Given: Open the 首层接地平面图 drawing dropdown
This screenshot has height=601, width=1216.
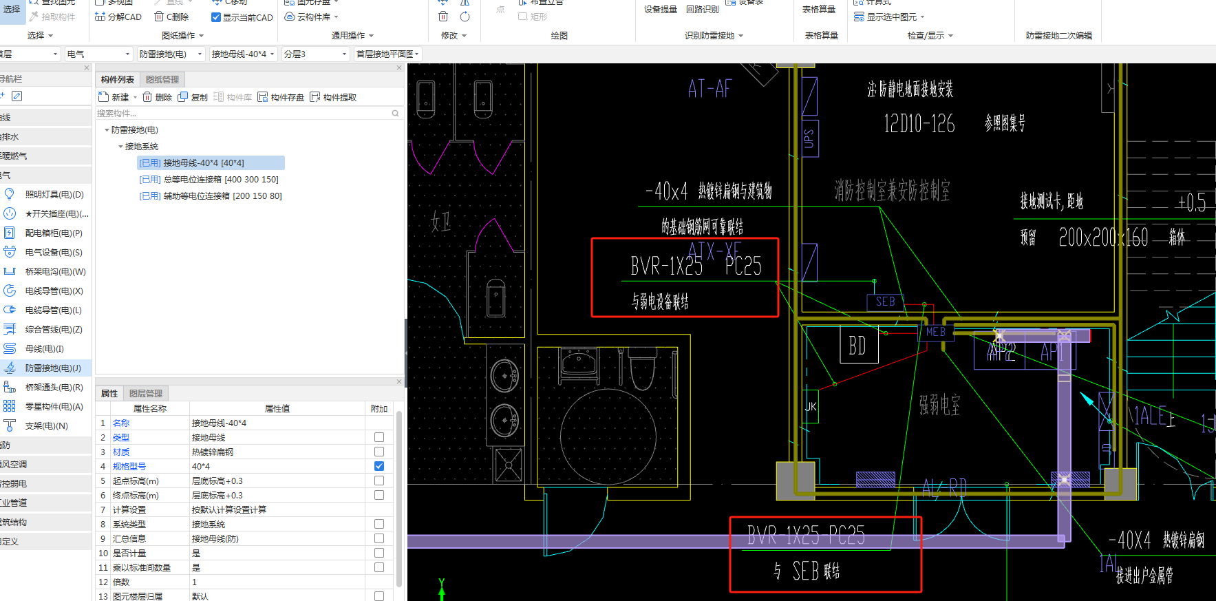Looking at the screenshot, I should click(x=387, y=54).
